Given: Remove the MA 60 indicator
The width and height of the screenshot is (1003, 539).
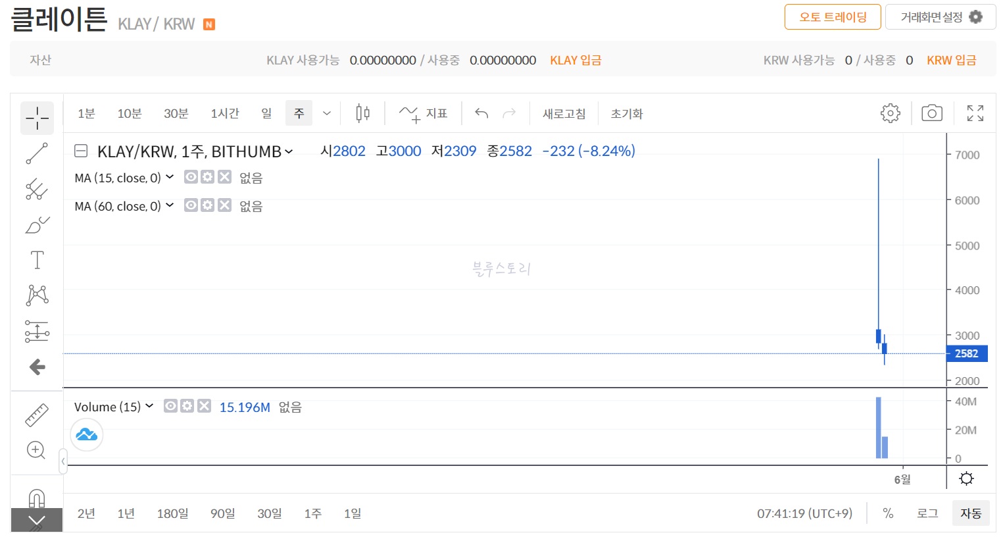Looking at the screenshot, I should coord(224,205).
